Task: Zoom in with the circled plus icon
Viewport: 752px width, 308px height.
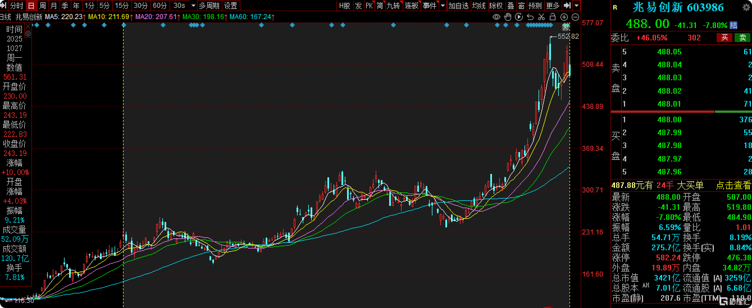Action: 564,17
